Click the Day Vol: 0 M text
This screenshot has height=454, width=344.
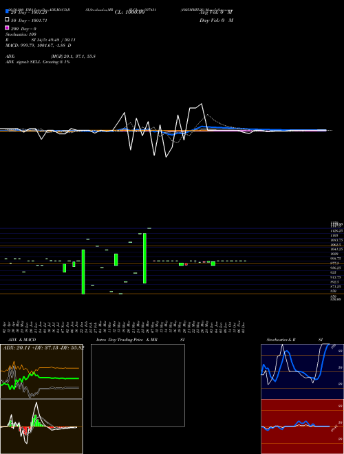pos(216,21)
